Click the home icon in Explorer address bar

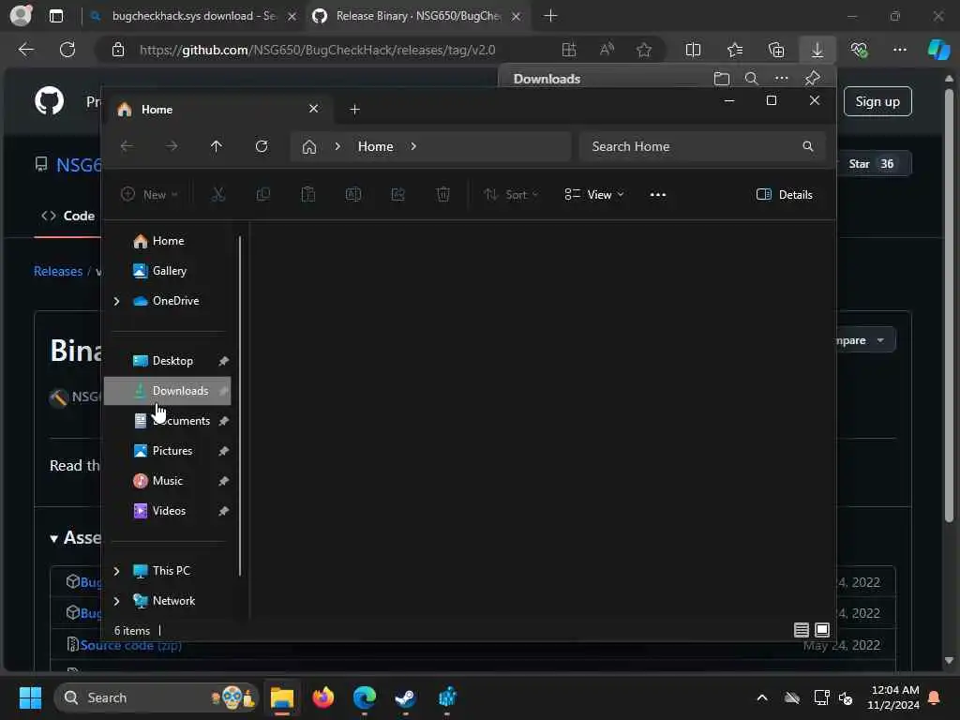[x=309, y=146]
